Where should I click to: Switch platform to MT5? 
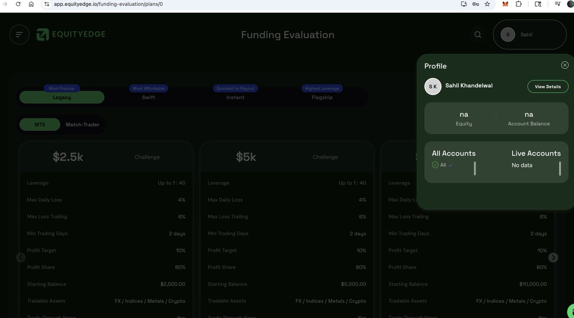coord(40,125)
